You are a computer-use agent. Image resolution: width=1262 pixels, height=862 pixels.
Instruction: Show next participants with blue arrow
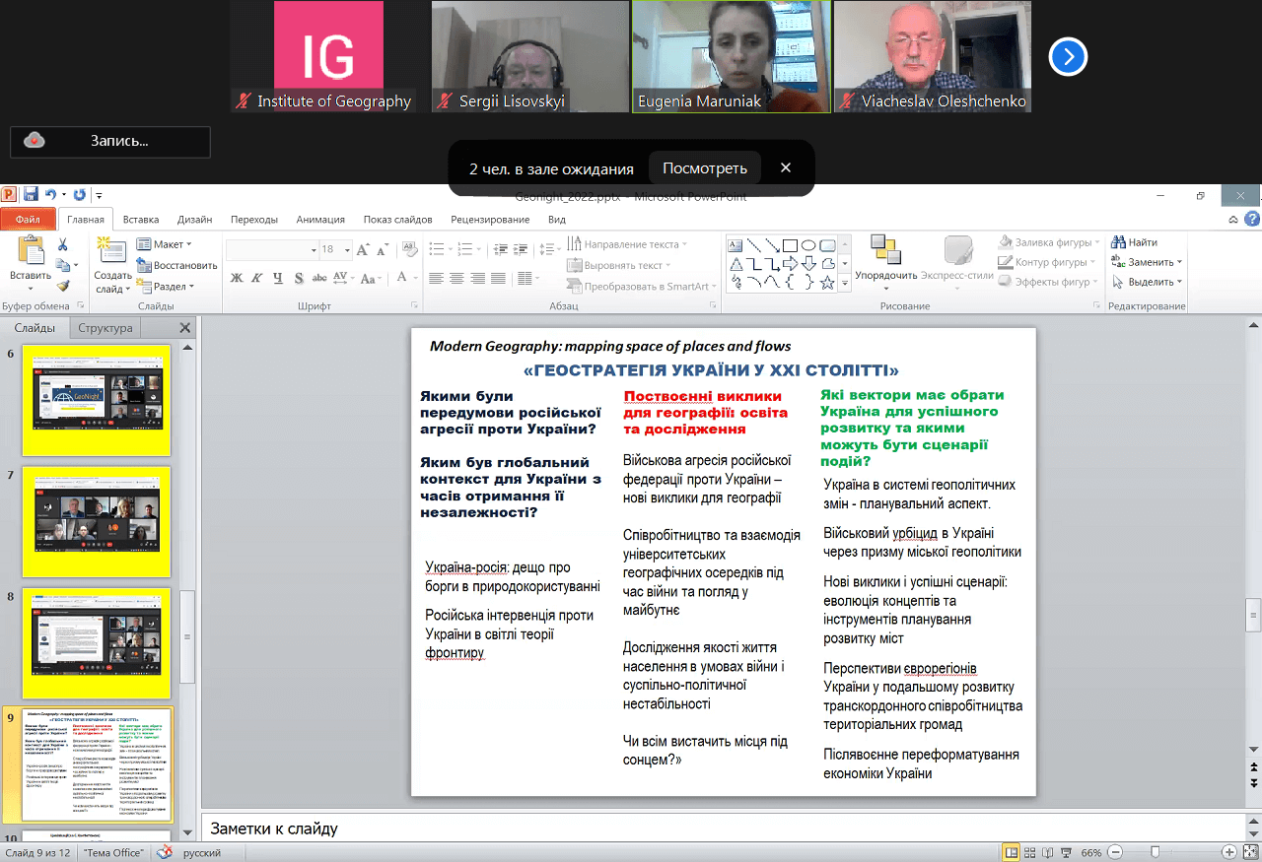(x=1068, y=57)
